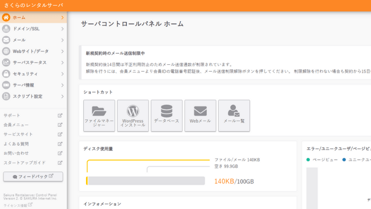Select Webサイト/データ menu item
Screen dimensions: 371x209
pyautogui.click(x=33, y=51)
